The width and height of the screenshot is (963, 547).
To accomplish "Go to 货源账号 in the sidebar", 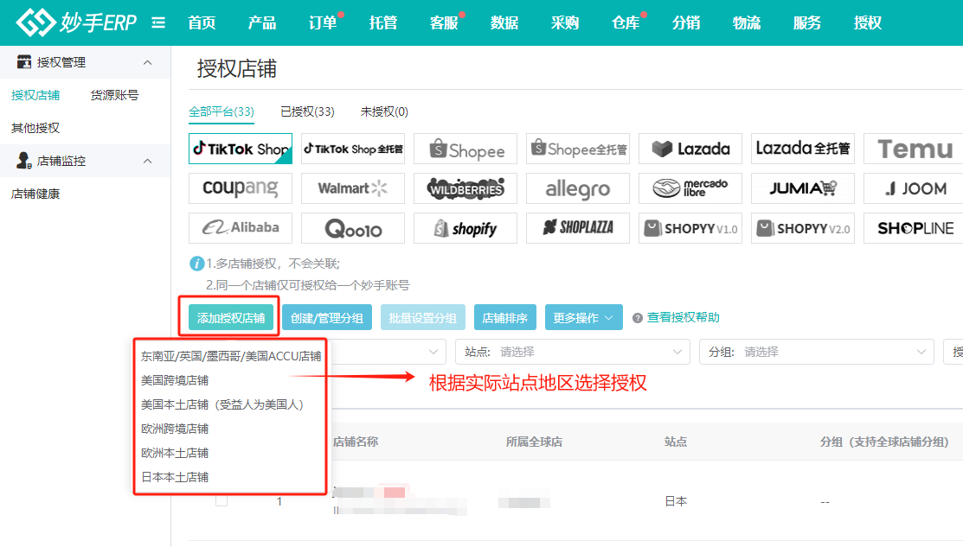I will coord(114,95).
